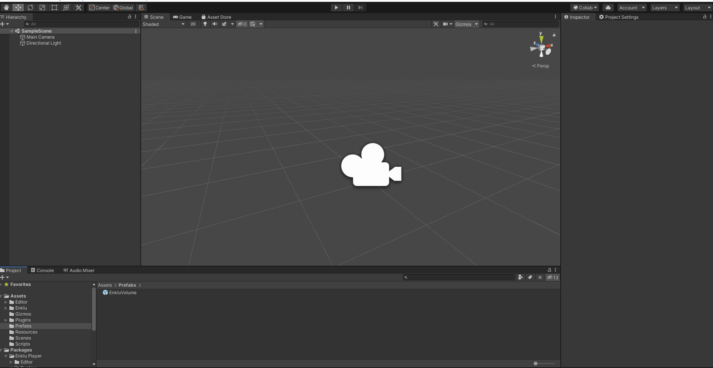
Task: Toggle scene audio speaker icon
Action: click(214, 24)
